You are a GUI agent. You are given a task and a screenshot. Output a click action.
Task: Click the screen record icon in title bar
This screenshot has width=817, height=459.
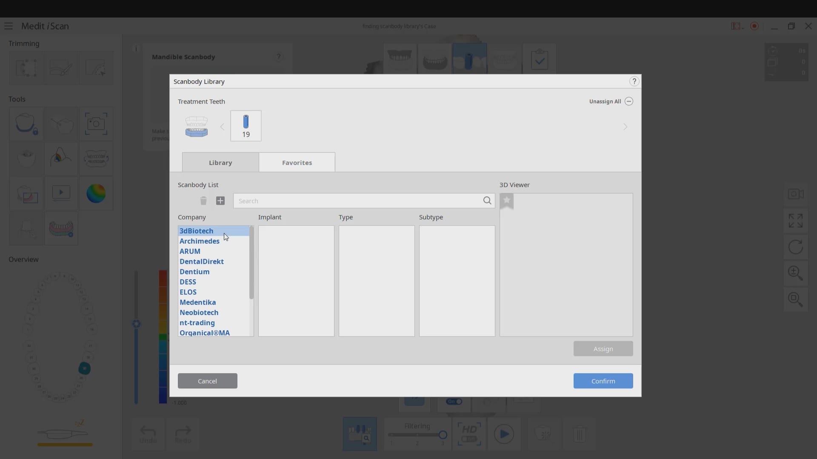click(754, 26)
